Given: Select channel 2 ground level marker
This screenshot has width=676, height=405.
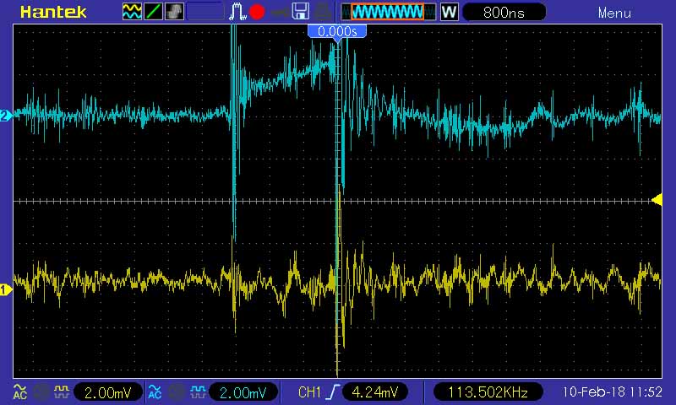Looking at the screenshot, I should 6,116.
